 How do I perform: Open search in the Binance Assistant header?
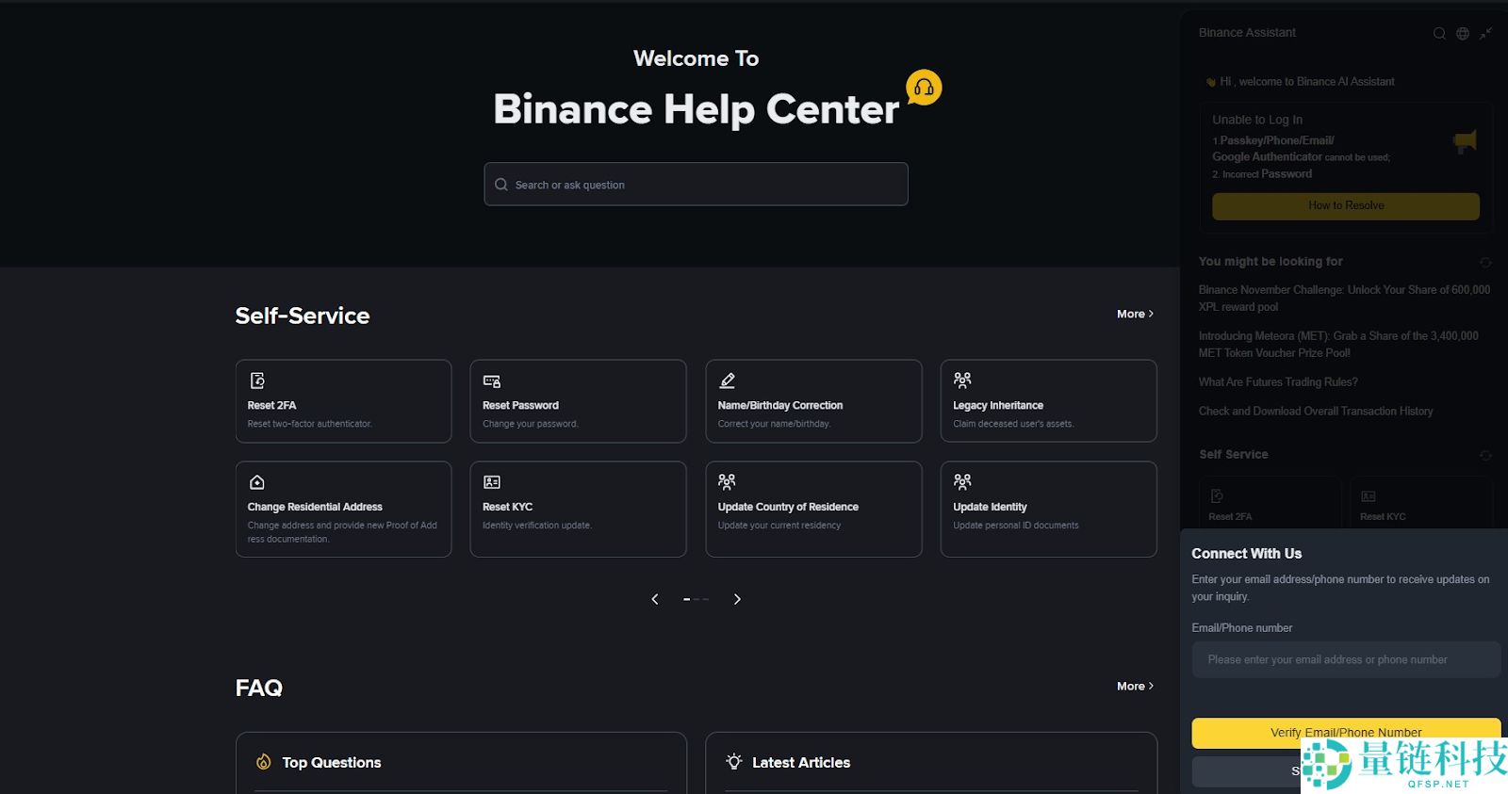click(1438, 32)
